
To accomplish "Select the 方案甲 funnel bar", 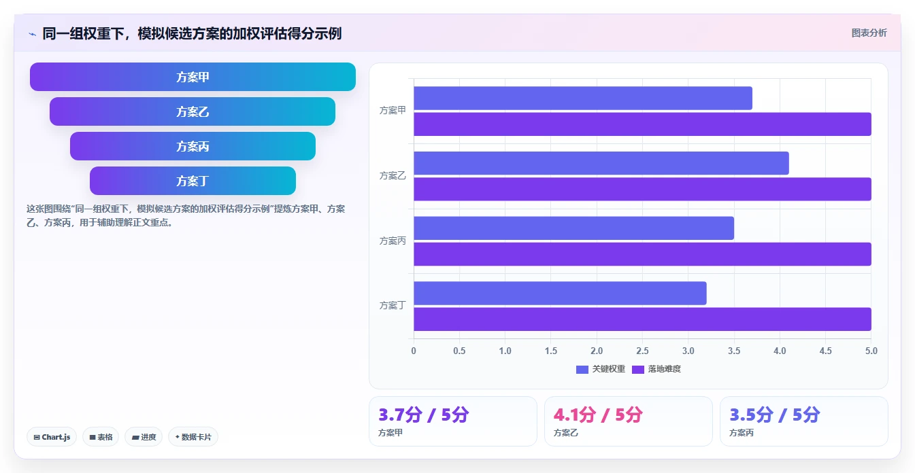I will click(x=193, y=77).
